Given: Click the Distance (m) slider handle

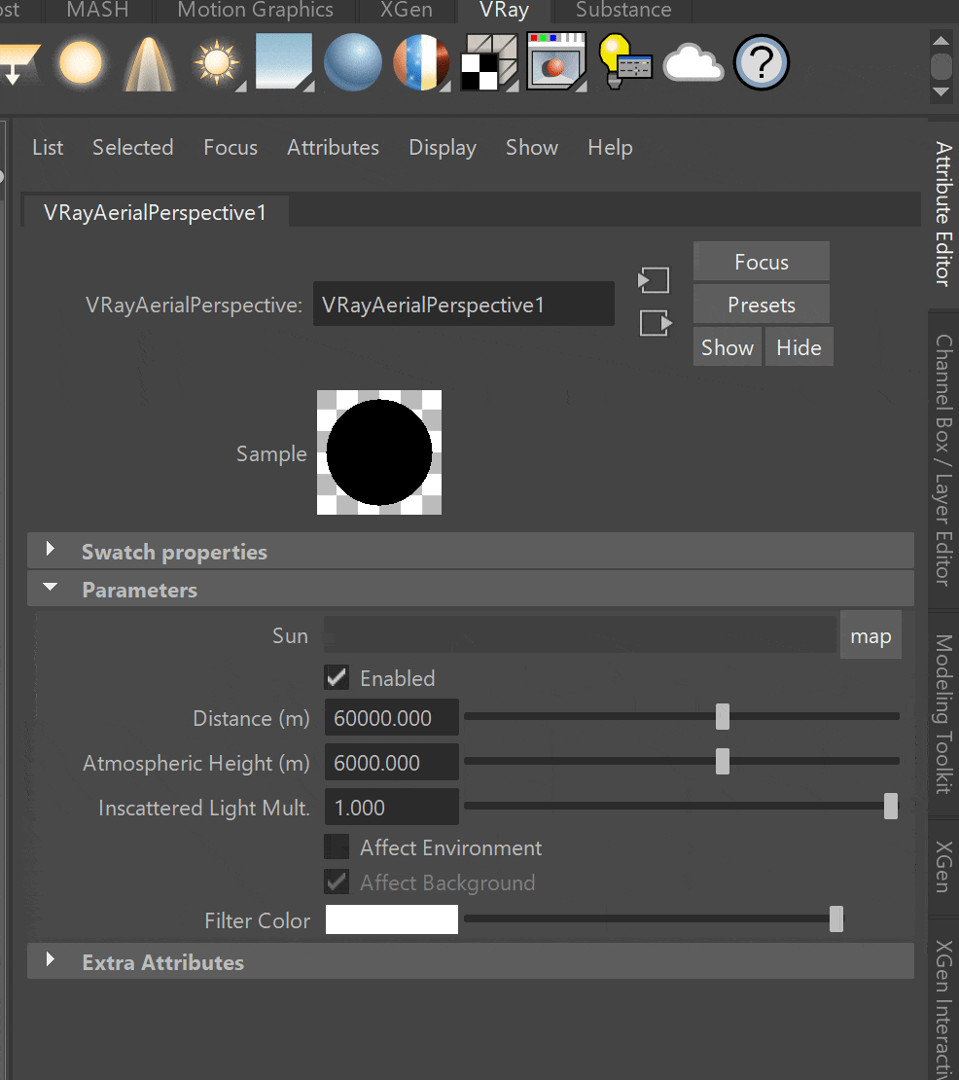Looking at the screenshot, I should click(723, 717).
